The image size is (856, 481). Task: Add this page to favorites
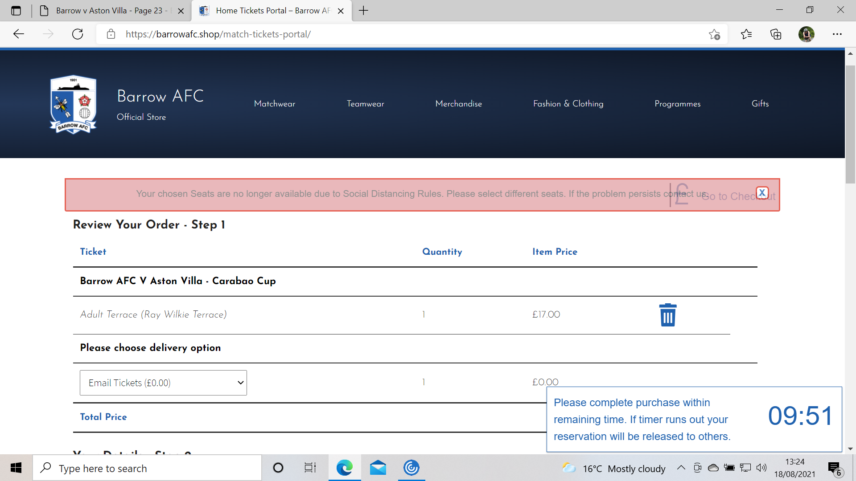(714, 34)
